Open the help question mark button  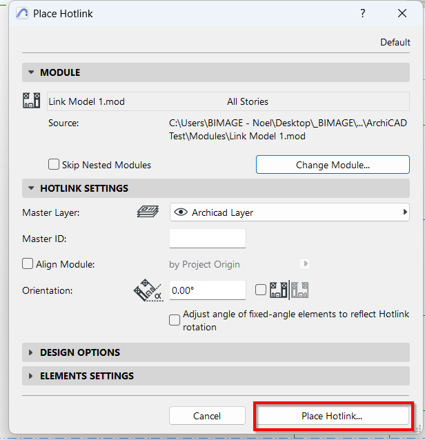click(x=363, y=14)
